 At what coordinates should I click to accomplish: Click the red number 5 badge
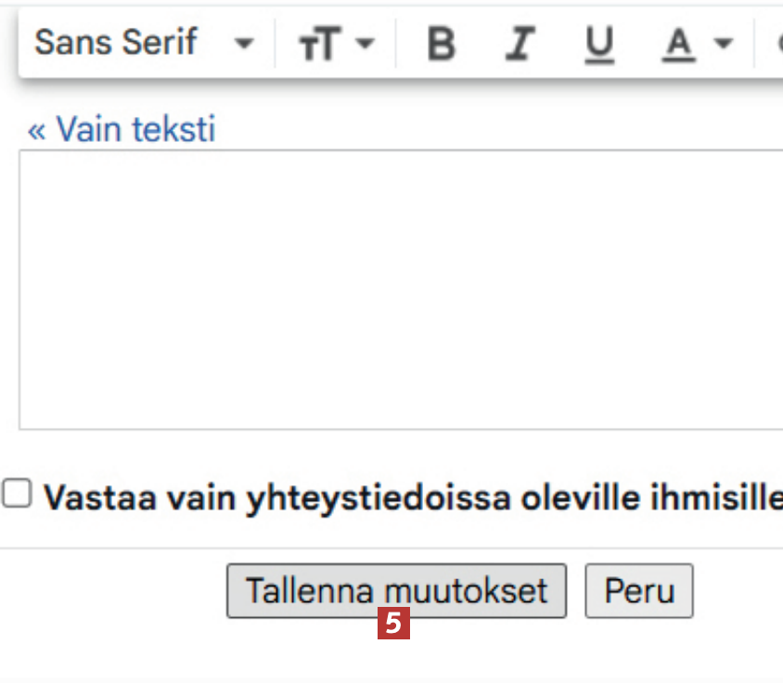click(x=394, y=624)
